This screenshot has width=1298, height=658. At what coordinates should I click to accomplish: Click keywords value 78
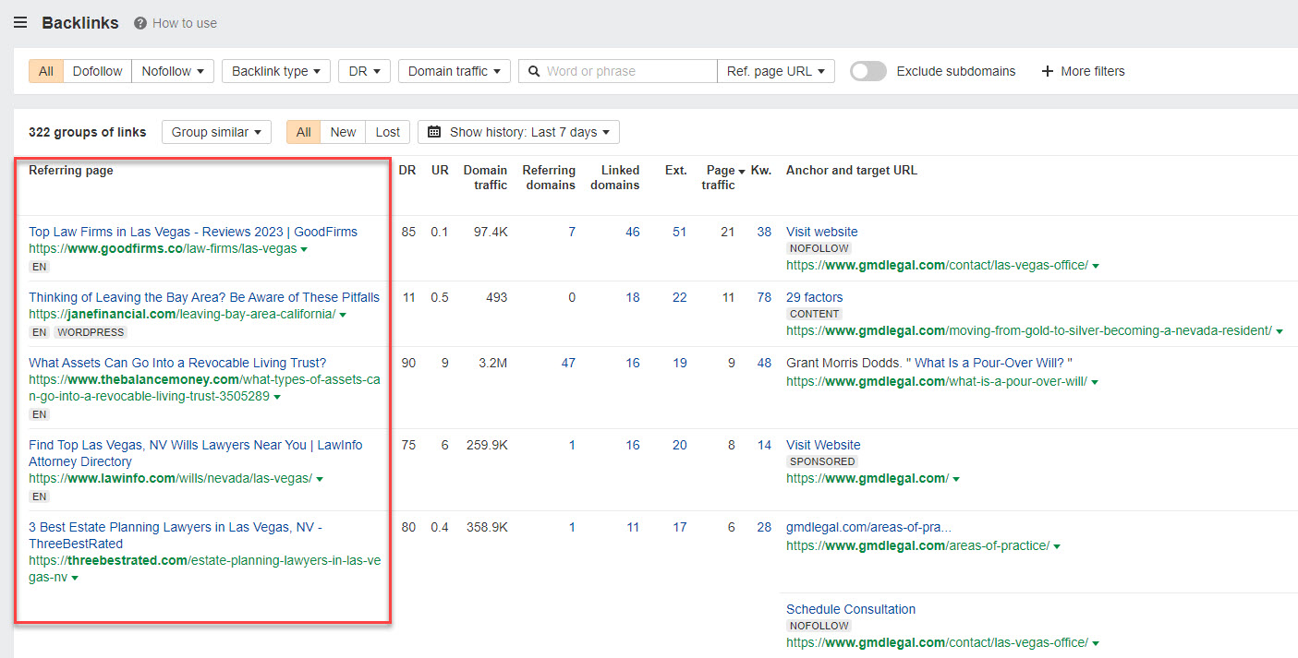(764, 297)
